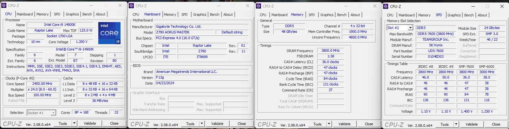
Task: Open Mainboard tab in the CPU window
Action: [25, 14]
